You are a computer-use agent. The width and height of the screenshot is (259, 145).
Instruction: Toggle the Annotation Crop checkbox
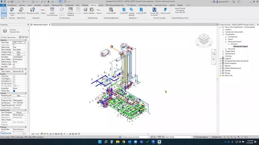[x=14, y=81]
